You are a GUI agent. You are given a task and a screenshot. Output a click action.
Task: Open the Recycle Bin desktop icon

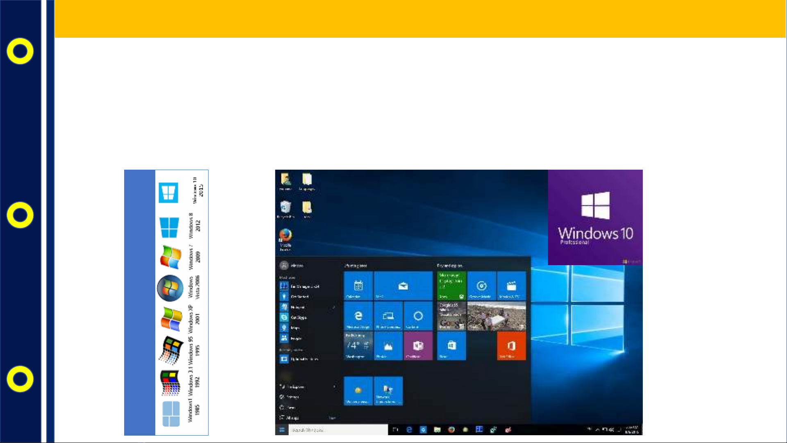[x=286, y=209]
